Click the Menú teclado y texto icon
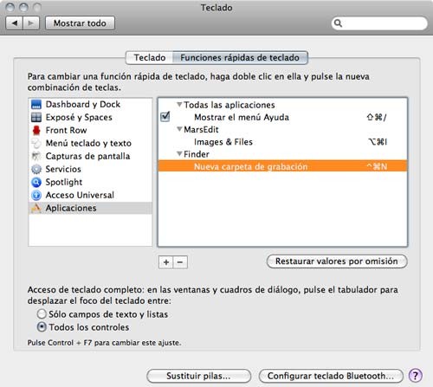The height and width of the screenshot is (387, 433). 36,143
